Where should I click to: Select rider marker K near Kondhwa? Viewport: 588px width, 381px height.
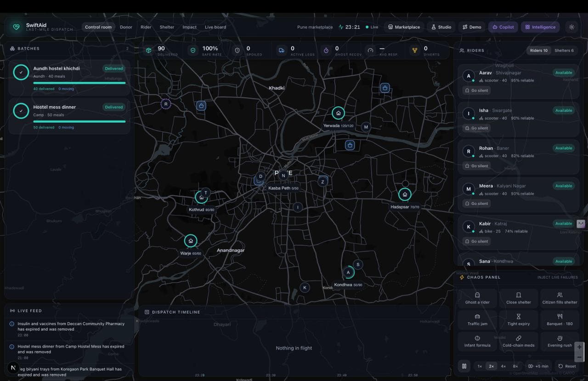(304, 287)
